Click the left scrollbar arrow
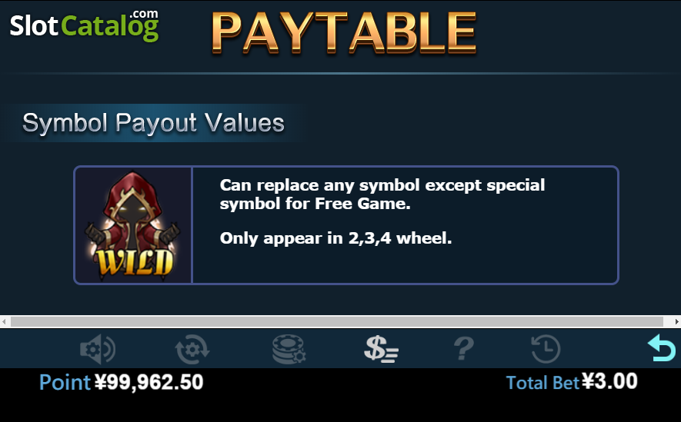 4,322
